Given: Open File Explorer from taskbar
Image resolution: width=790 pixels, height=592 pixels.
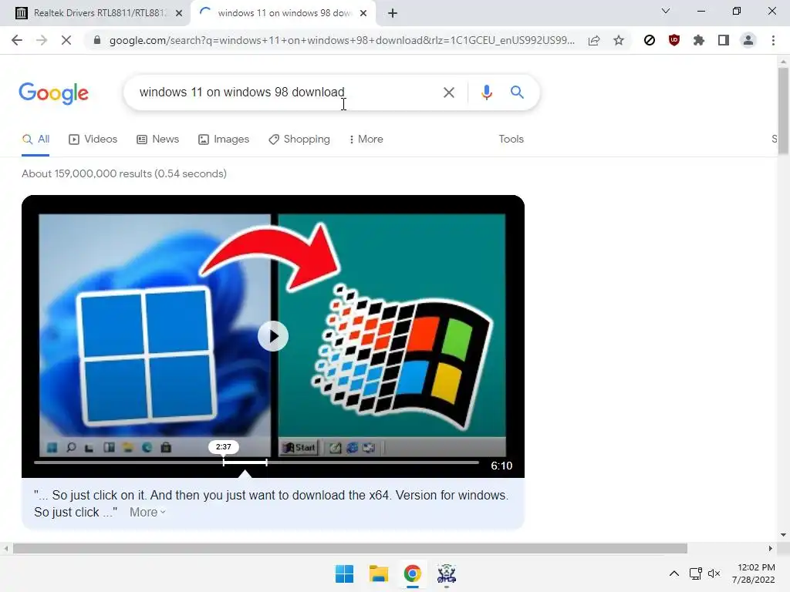Looking at the screenshot, I should 378,573.
